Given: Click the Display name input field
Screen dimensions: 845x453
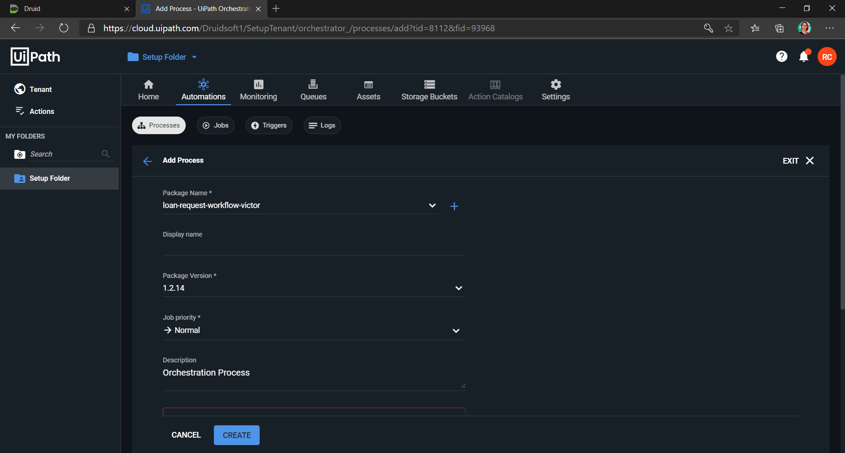Looking at the screenshot, I should click(x=314, y=247).
